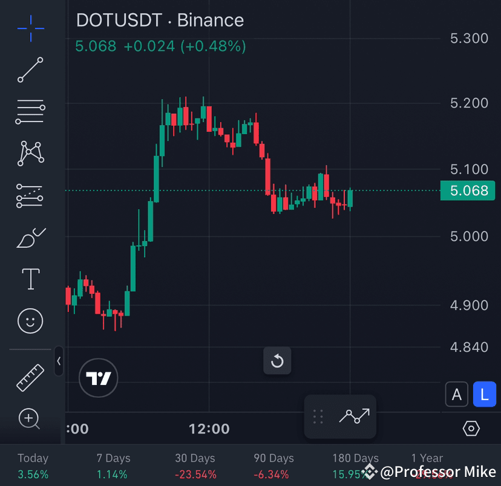Open the emoji sticker tool

click(x=30, y=321)
